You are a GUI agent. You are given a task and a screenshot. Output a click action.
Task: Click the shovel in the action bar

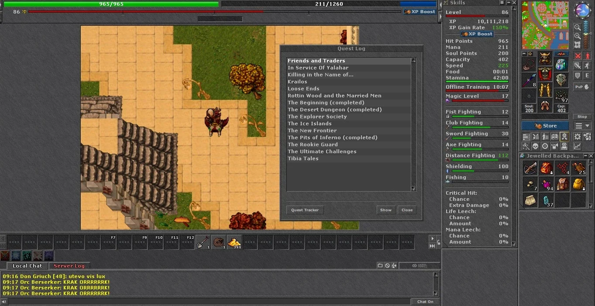click(x=203, y=242)
